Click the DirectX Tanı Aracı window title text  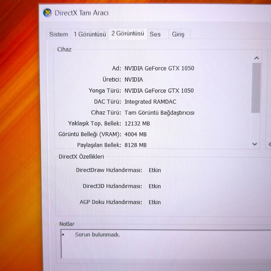coord(82,13)
